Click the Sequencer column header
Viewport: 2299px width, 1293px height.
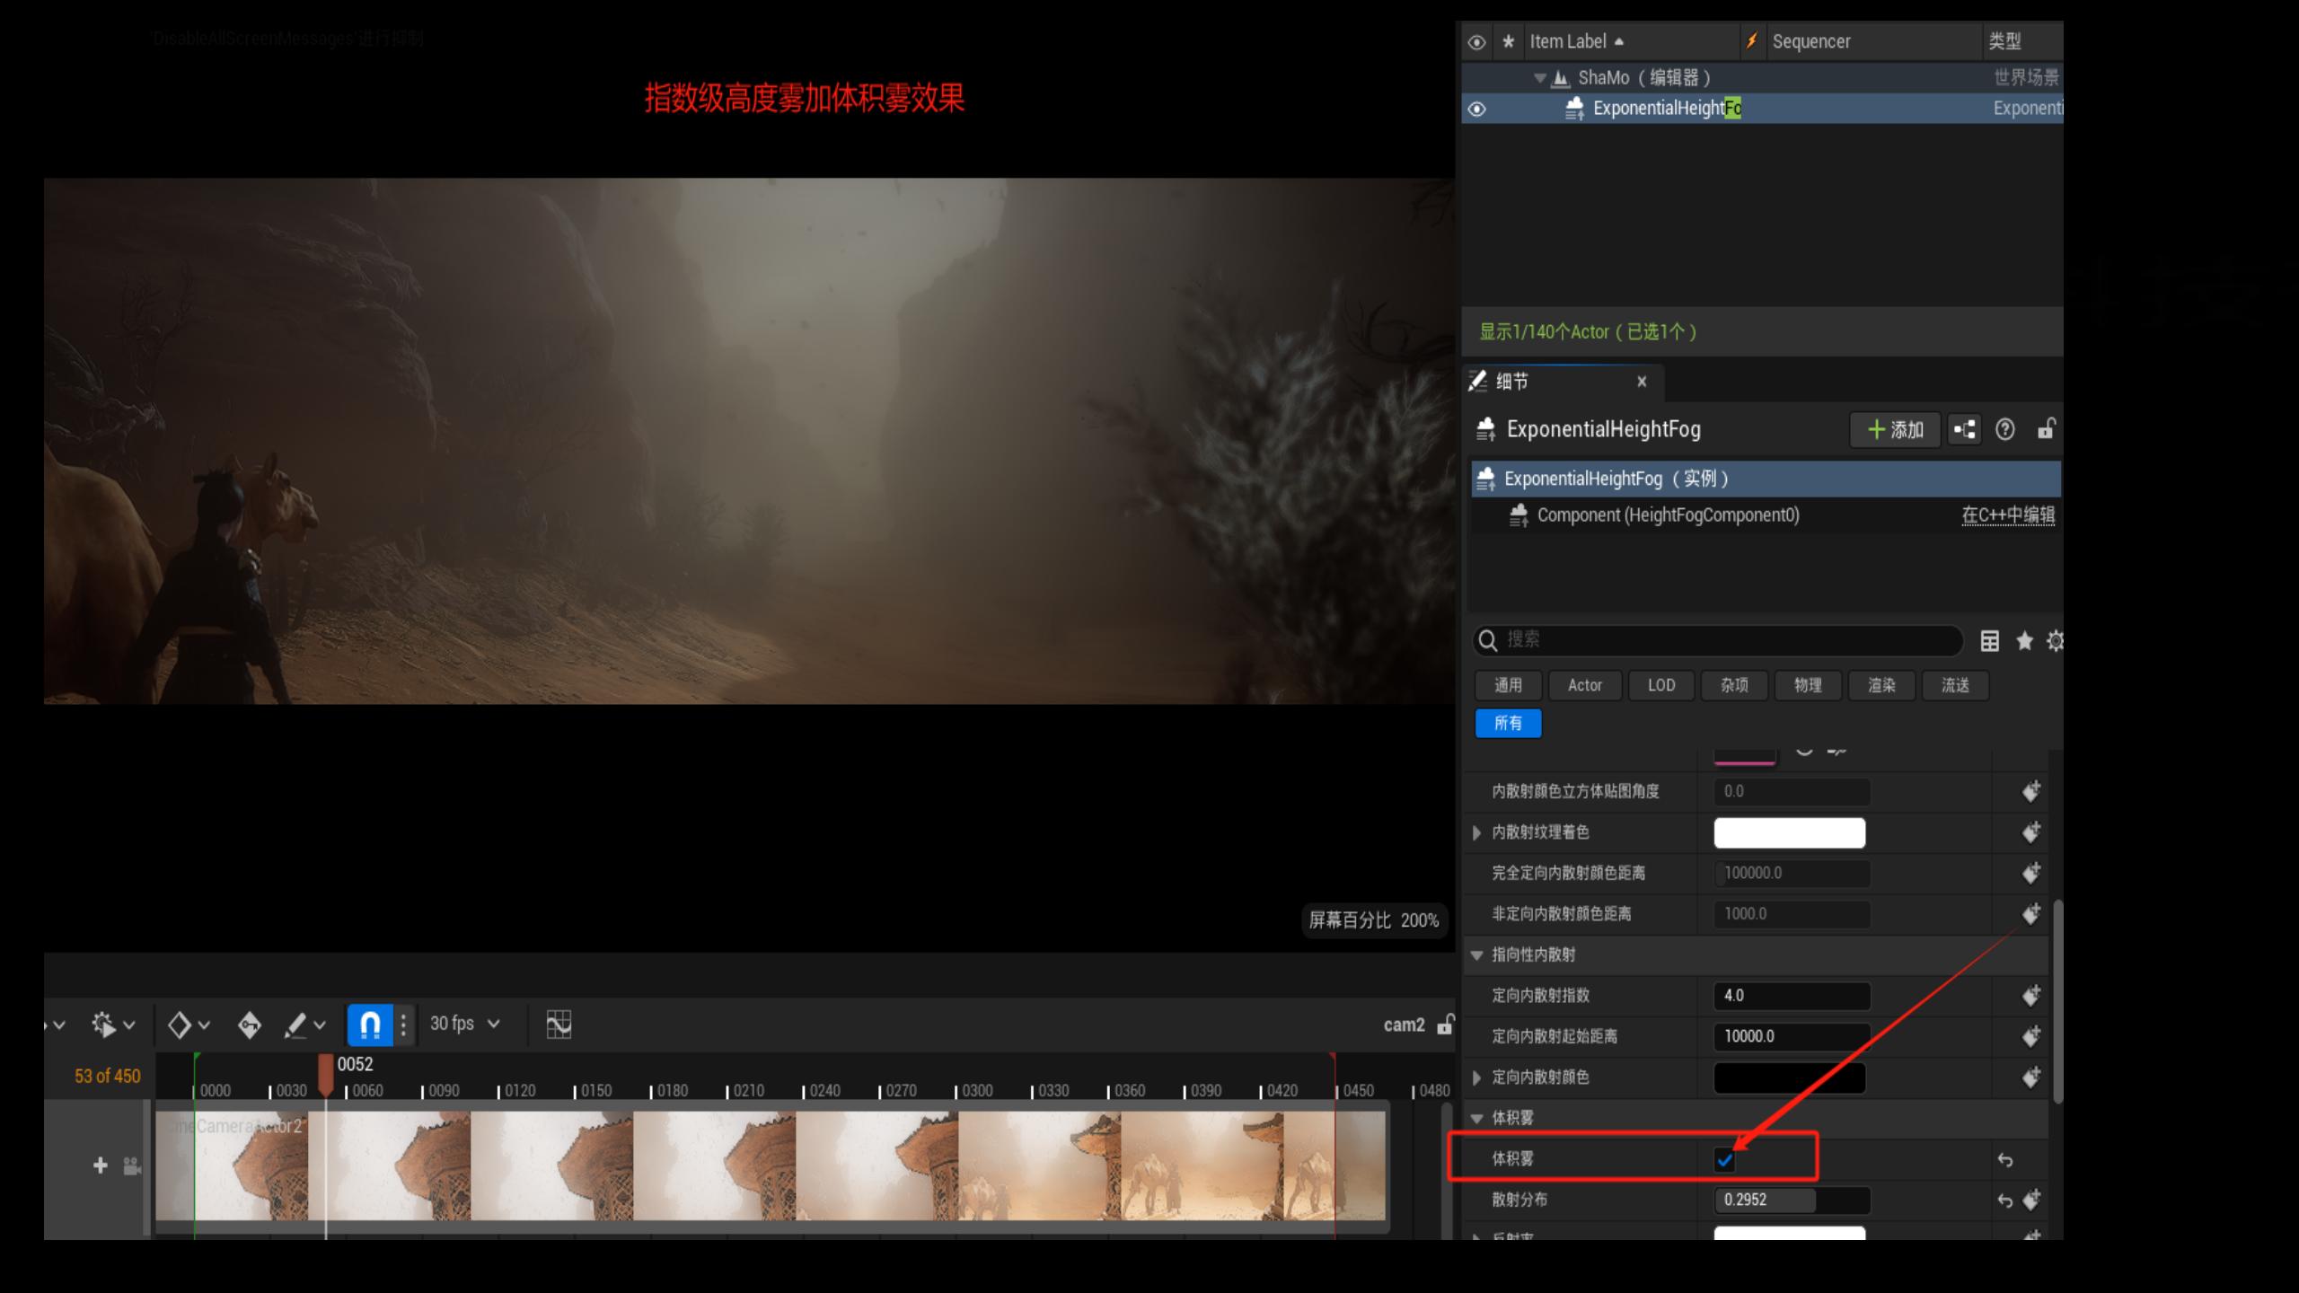click(1811, 41)
